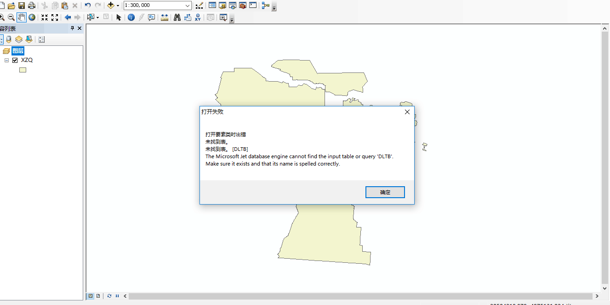Go back to previous extent arrow
This screenshot has width=610, height=305.
68,17
